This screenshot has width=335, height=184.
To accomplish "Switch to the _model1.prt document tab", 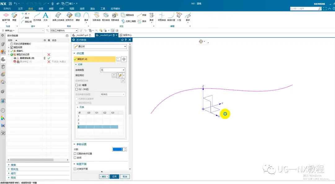I will click(82, 35).
